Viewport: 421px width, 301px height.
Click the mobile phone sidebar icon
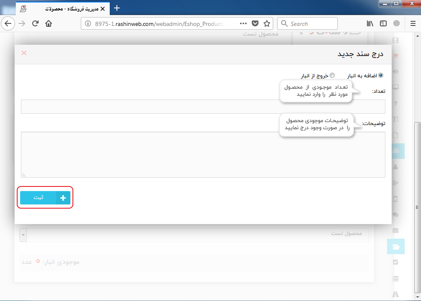[395, 199]
